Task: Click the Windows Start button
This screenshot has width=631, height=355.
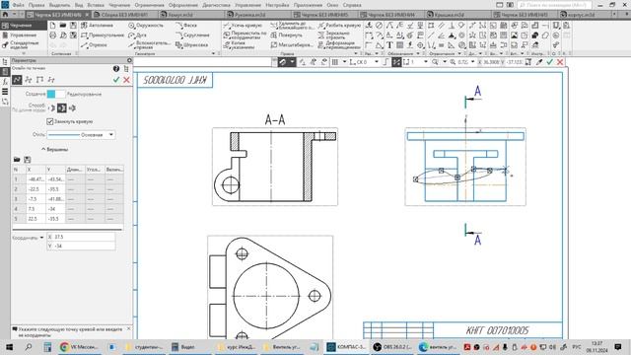Action: [9, 347]
